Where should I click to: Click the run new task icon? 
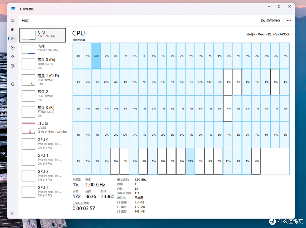[x=263, y=20]
